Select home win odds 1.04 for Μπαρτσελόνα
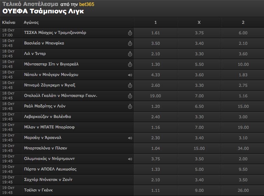264x196 pixels. pos(155,148)
